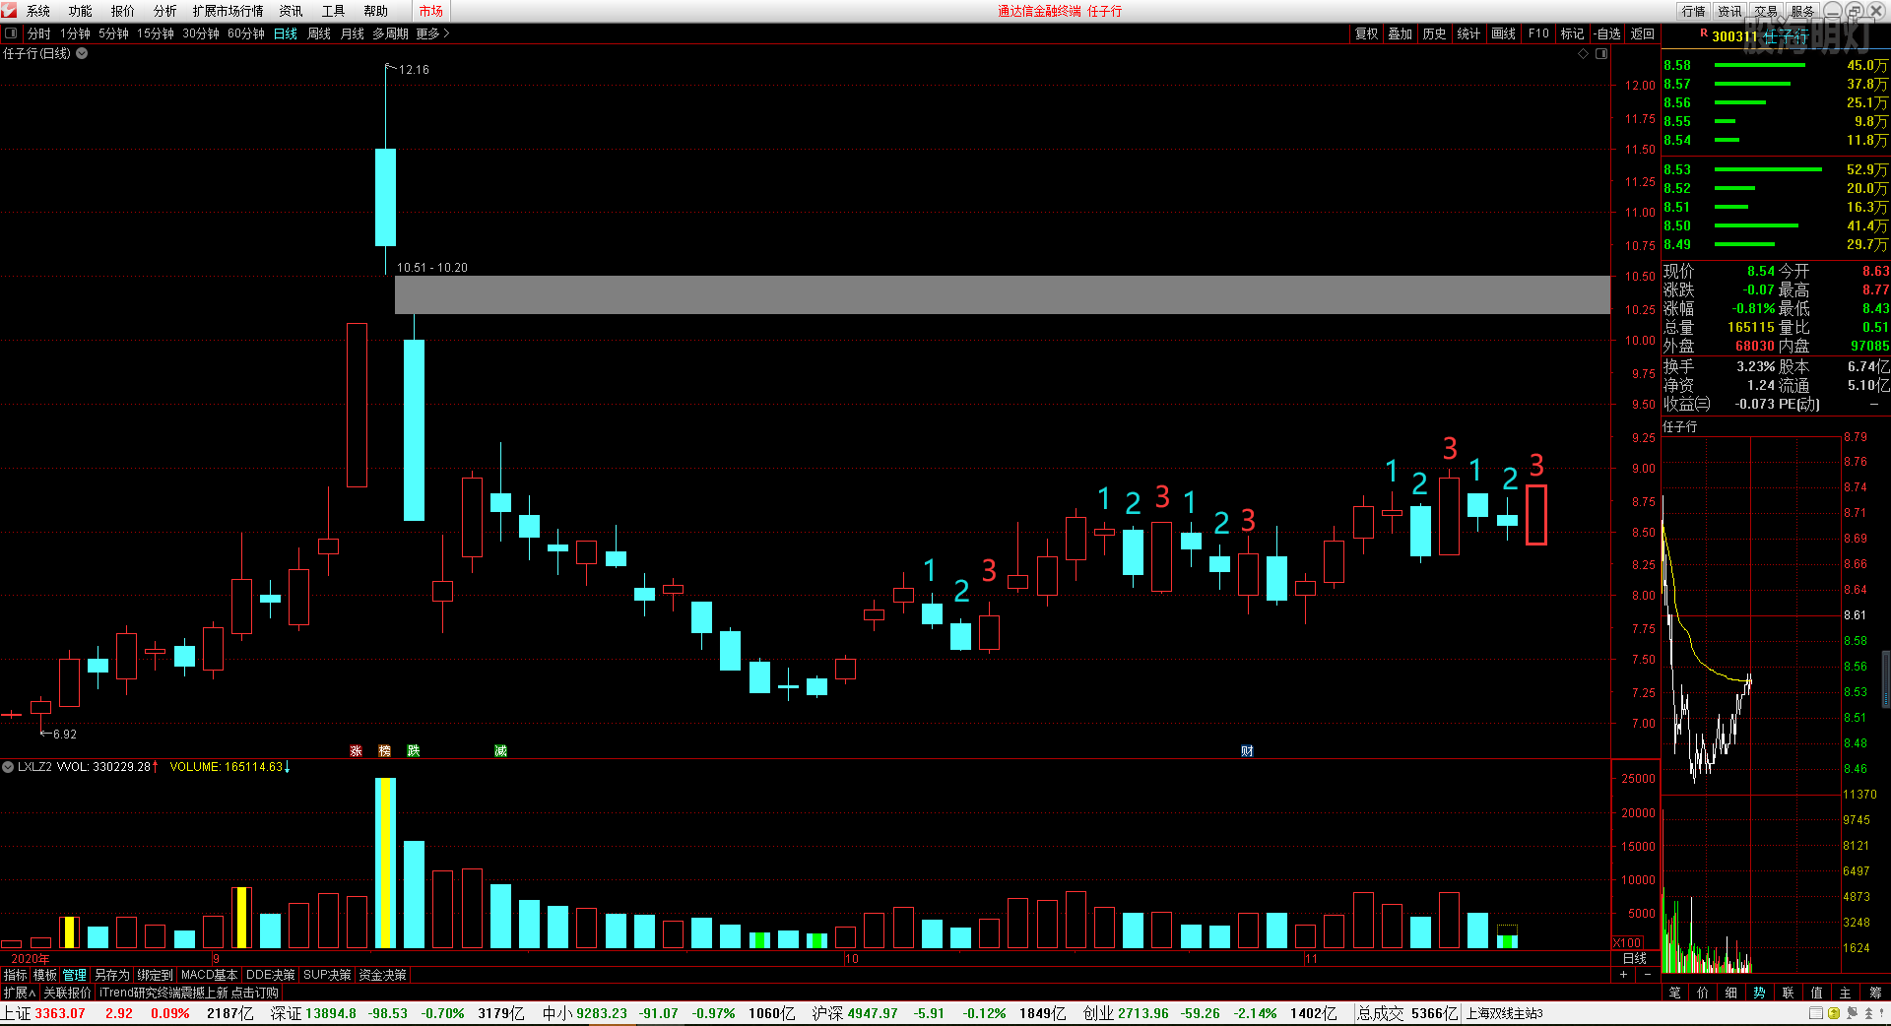This screenshot has width=1891, height=1026.
Task: Click the R margin-trading marker beside 300311
Action: 1704,33
